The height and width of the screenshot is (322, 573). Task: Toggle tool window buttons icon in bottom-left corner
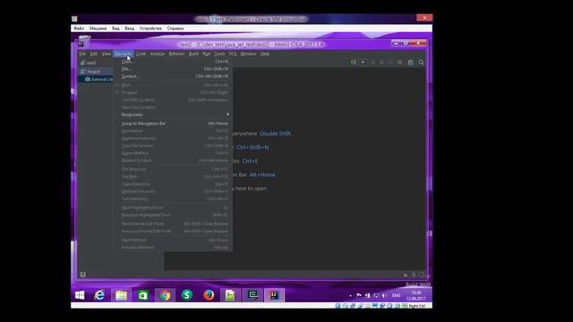pos(83,275)
